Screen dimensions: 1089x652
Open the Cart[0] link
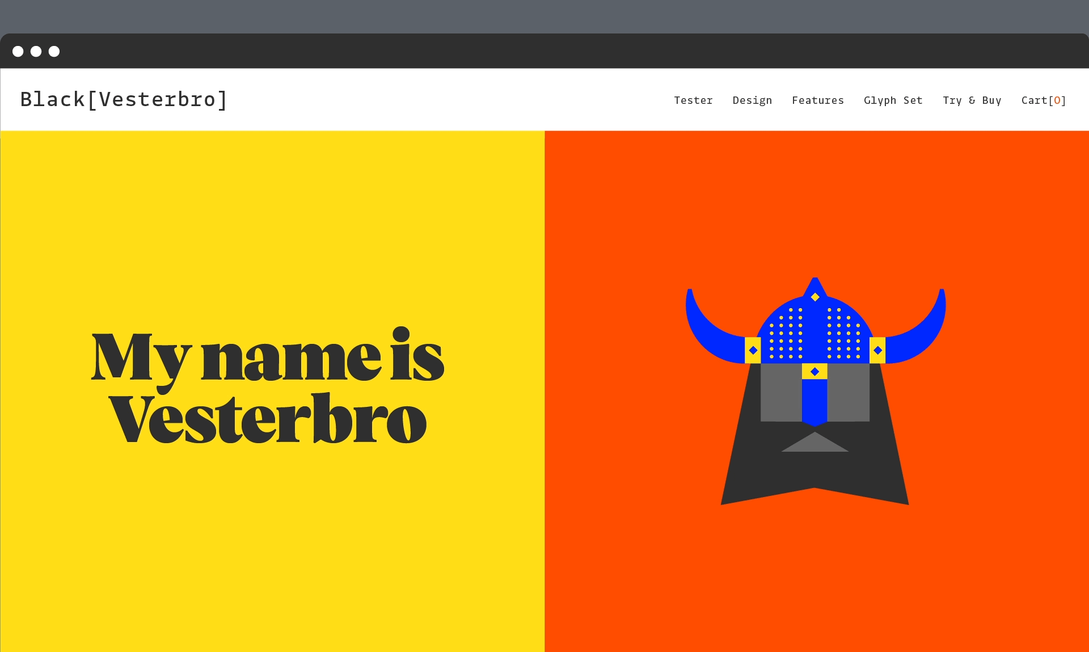click(x=1044, y=100)
